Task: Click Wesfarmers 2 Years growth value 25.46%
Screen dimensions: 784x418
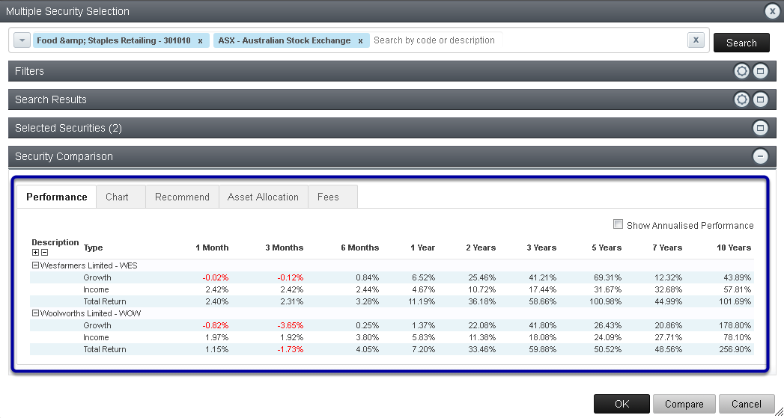Action: (x=482, y=277)
